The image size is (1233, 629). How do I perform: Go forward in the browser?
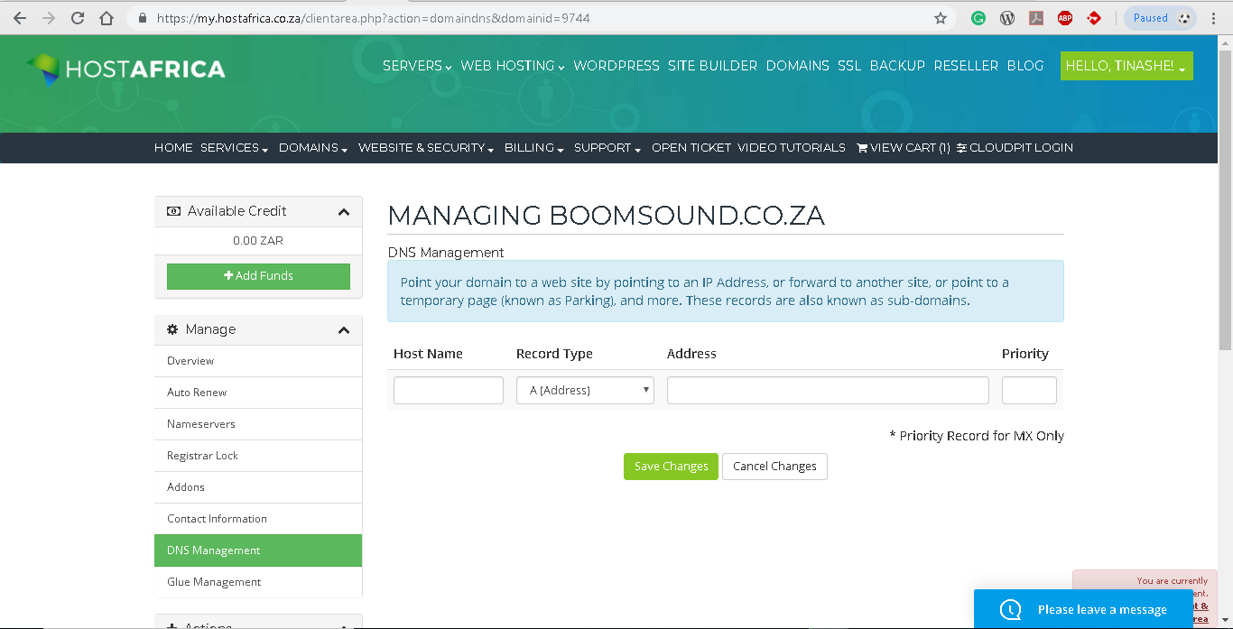click(49, 18)
